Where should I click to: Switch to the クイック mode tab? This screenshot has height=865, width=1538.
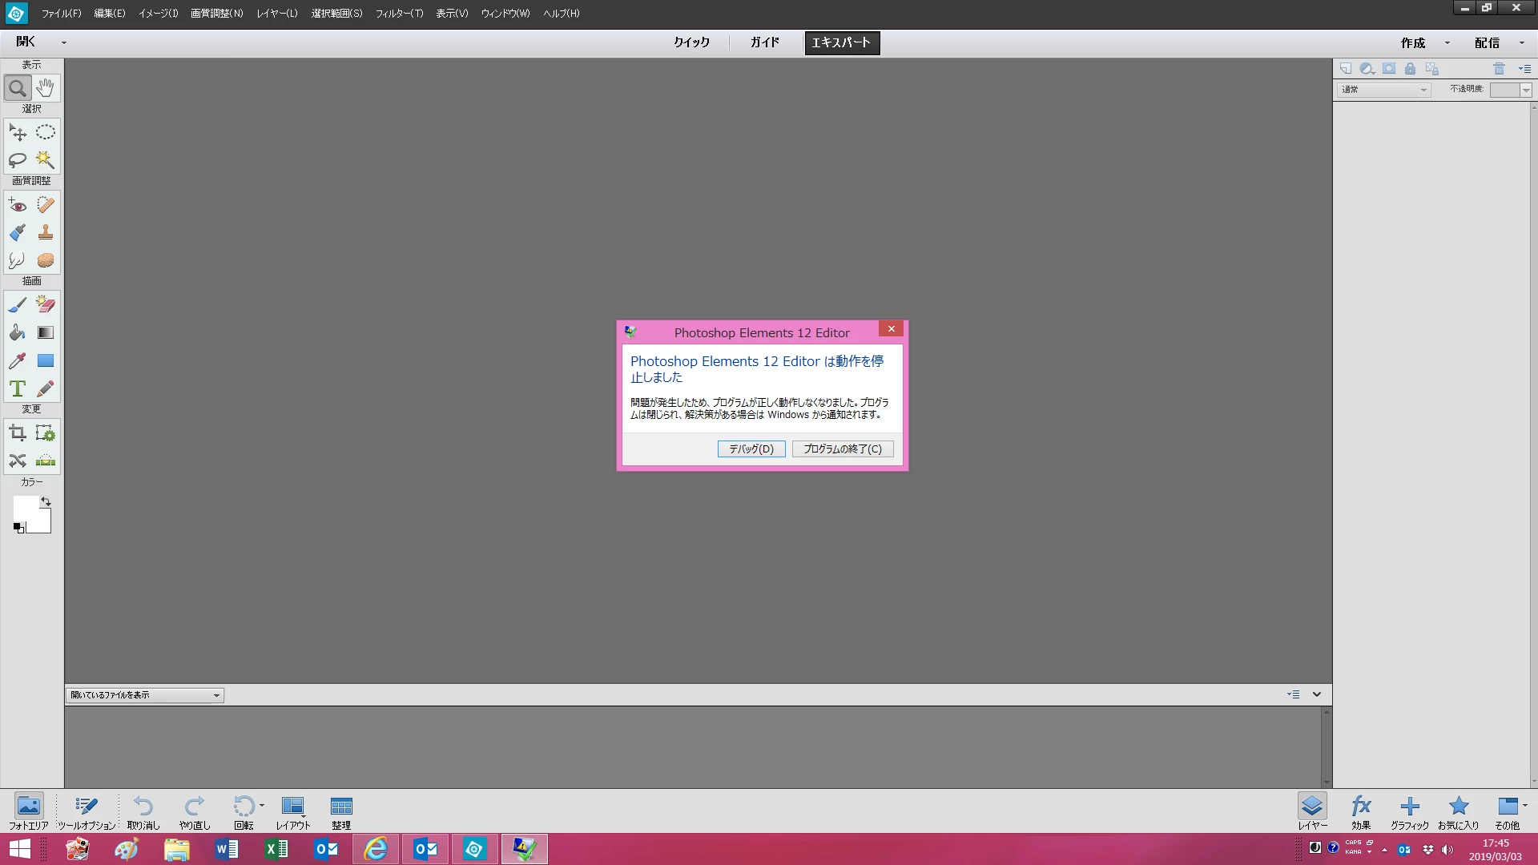coord(691,43)
